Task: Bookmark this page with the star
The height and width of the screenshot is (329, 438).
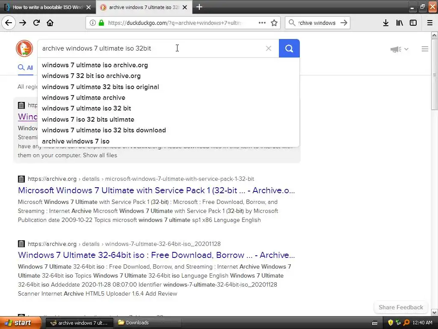Action: pos(274,23)
